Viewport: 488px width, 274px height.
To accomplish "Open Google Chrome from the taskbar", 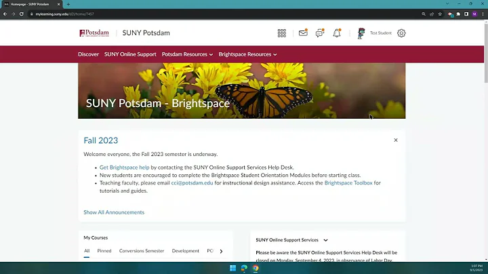I will [256, 268].
